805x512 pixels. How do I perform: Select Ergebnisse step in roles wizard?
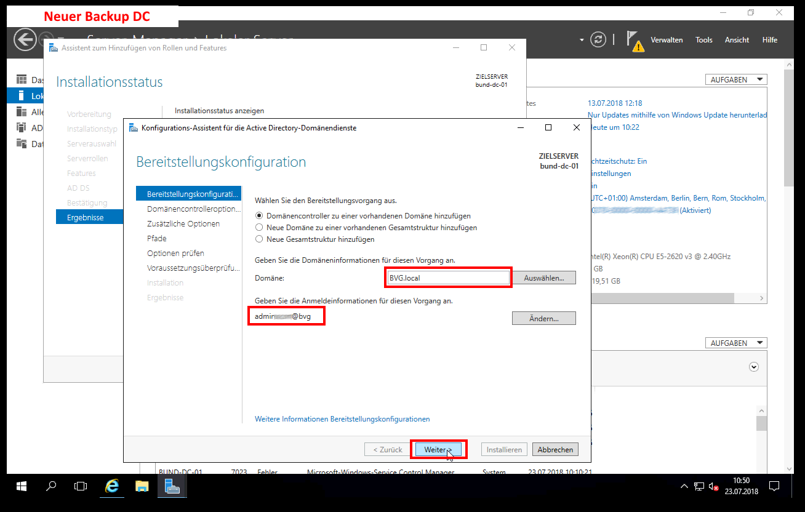[90, 217]
